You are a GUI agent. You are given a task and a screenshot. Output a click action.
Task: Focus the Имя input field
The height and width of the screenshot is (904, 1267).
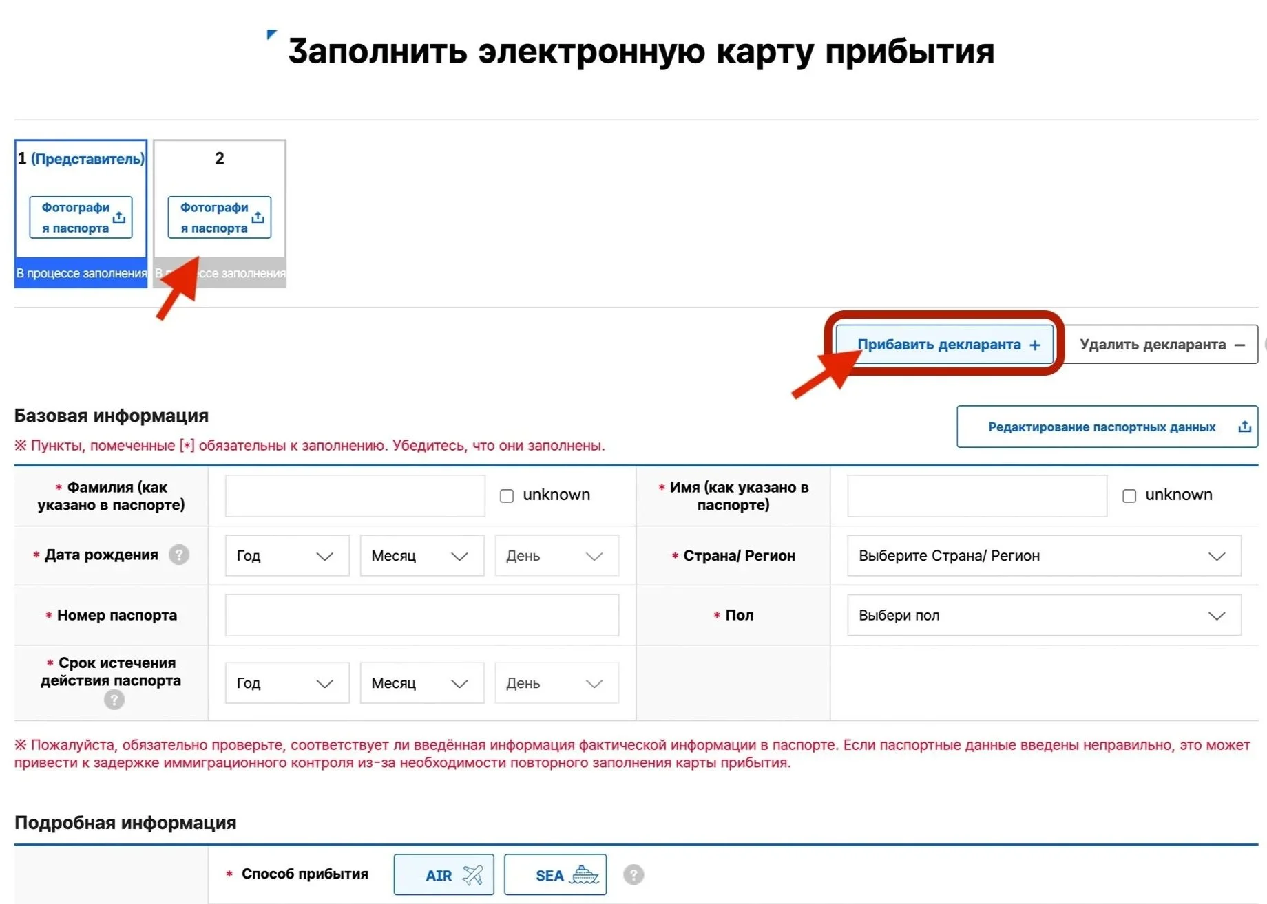click(977, 496)
